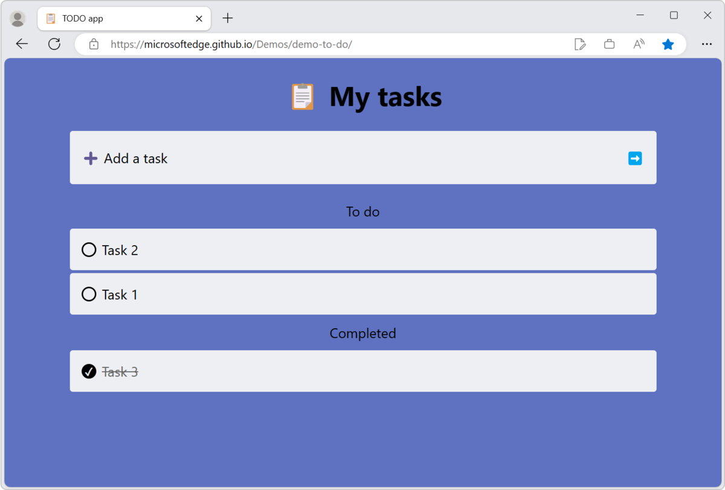Open the browser profile avatar icon

point(18,18)
